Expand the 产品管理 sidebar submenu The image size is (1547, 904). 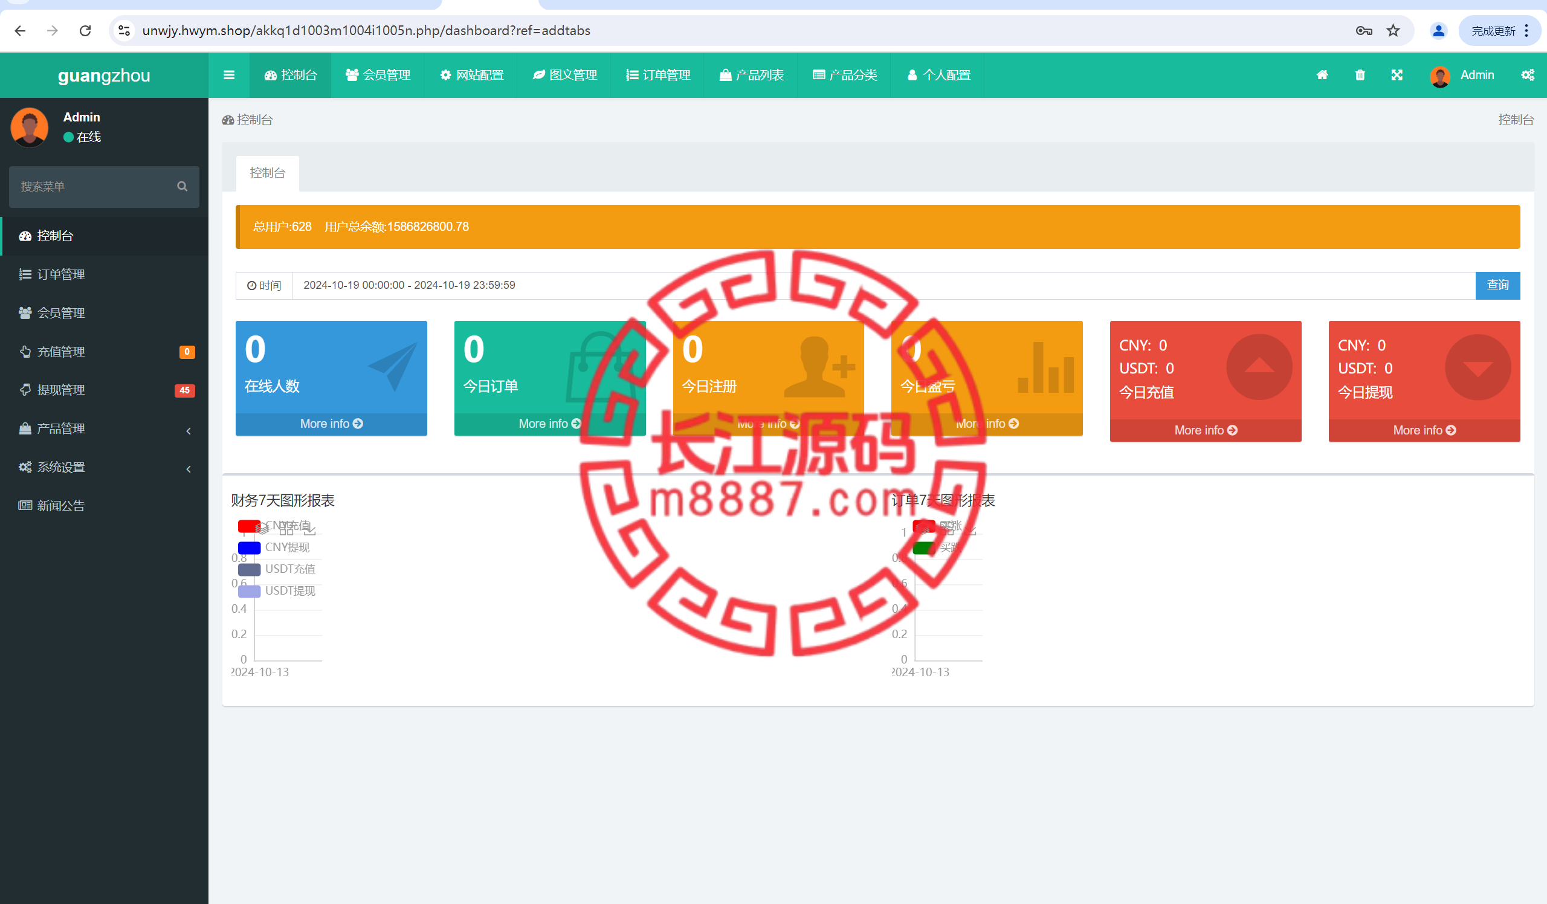[x=105, y=428]
